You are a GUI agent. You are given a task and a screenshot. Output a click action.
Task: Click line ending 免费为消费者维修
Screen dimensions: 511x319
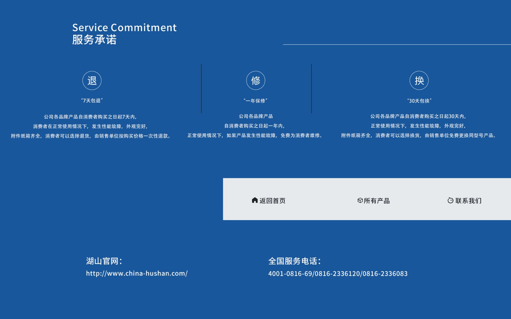(255, 135)
